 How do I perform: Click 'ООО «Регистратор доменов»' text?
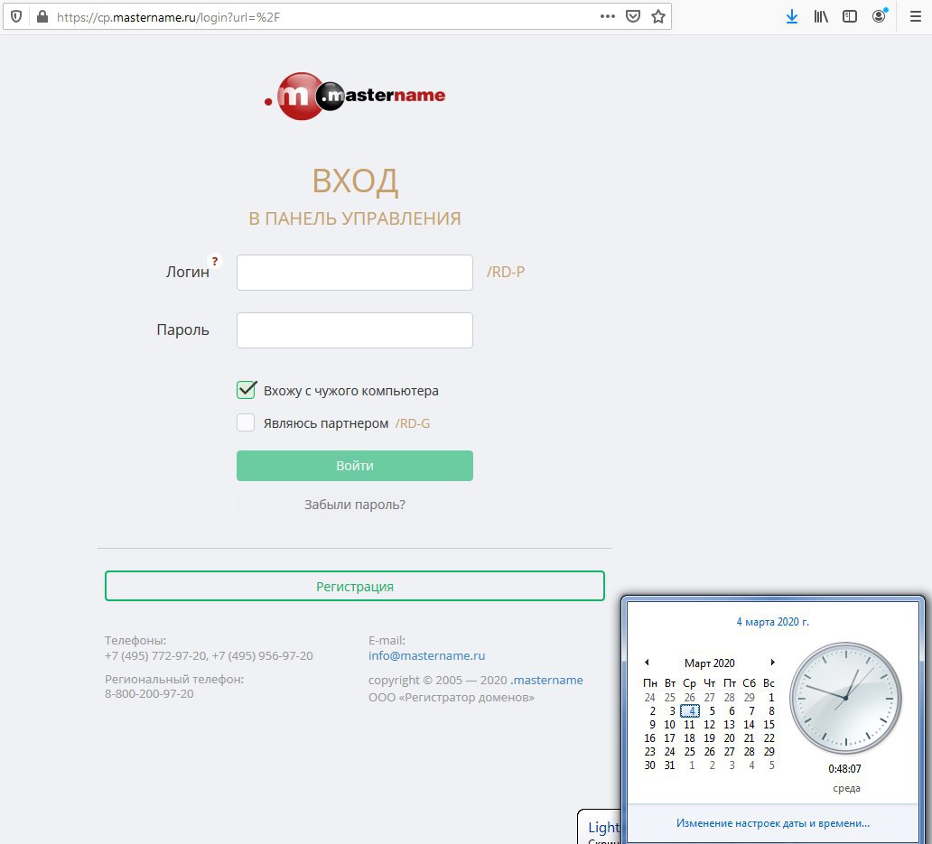(x=452, y=697)
